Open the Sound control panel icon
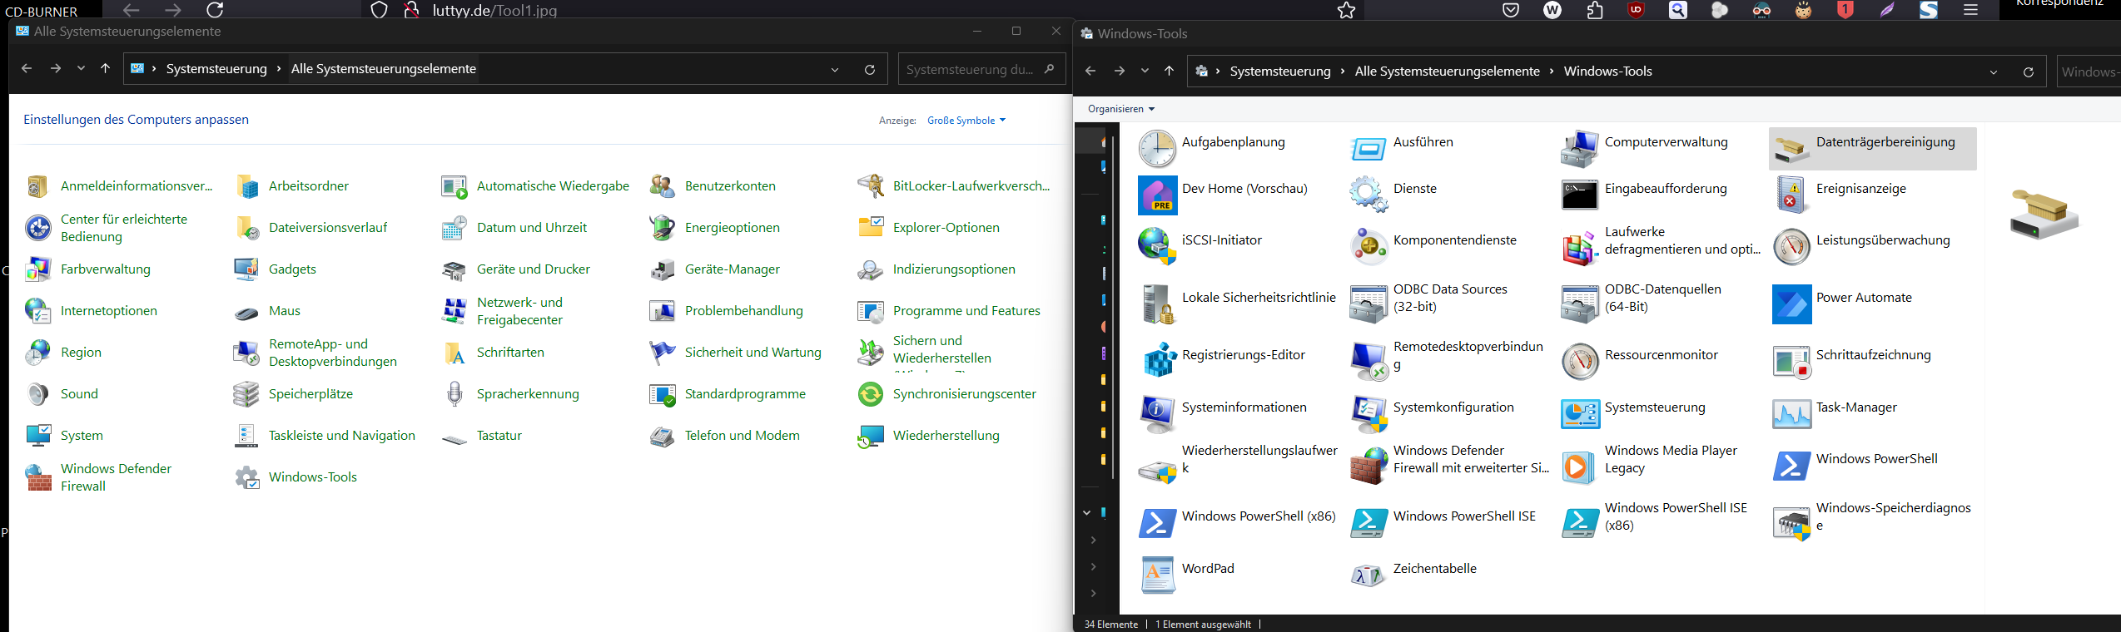The width and height of the screenshot is (2121, 632). [x=37, y=394]
